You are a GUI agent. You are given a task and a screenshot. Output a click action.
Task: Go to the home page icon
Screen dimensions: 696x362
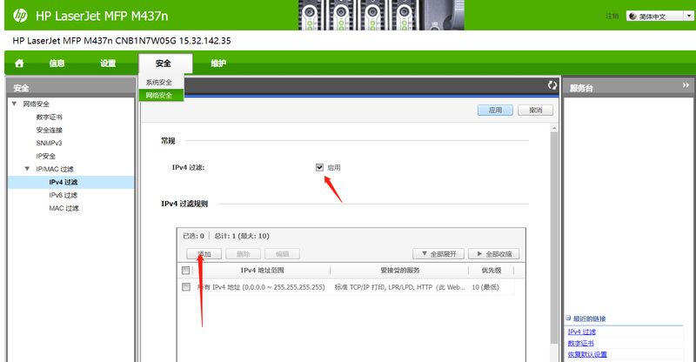pyautogui.click(x=19, y=64)
